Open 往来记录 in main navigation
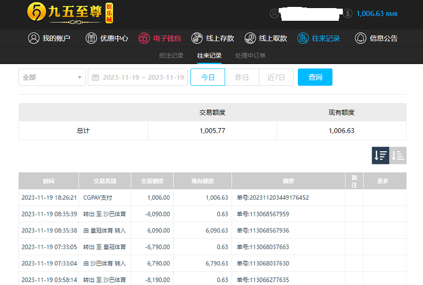Screen dimensions: 423x285 point(319,38)
